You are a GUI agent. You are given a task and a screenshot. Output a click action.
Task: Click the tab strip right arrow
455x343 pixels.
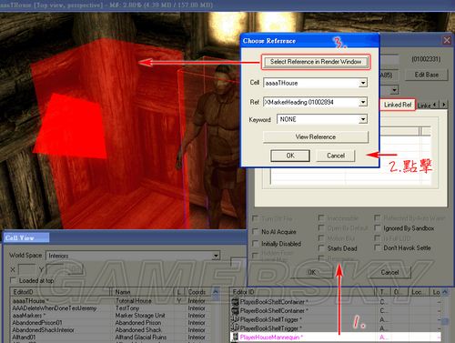click(444, 105)
